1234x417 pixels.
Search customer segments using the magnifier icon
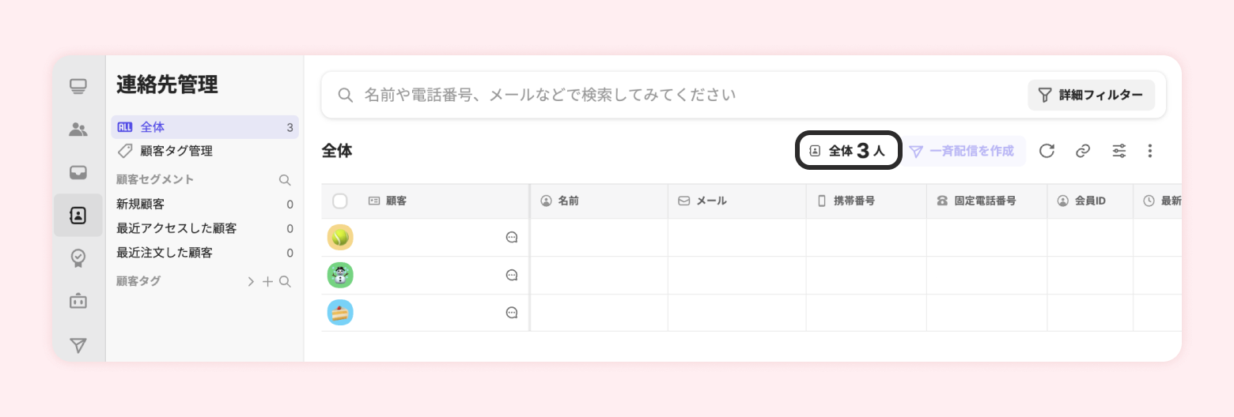click(285, 180)
